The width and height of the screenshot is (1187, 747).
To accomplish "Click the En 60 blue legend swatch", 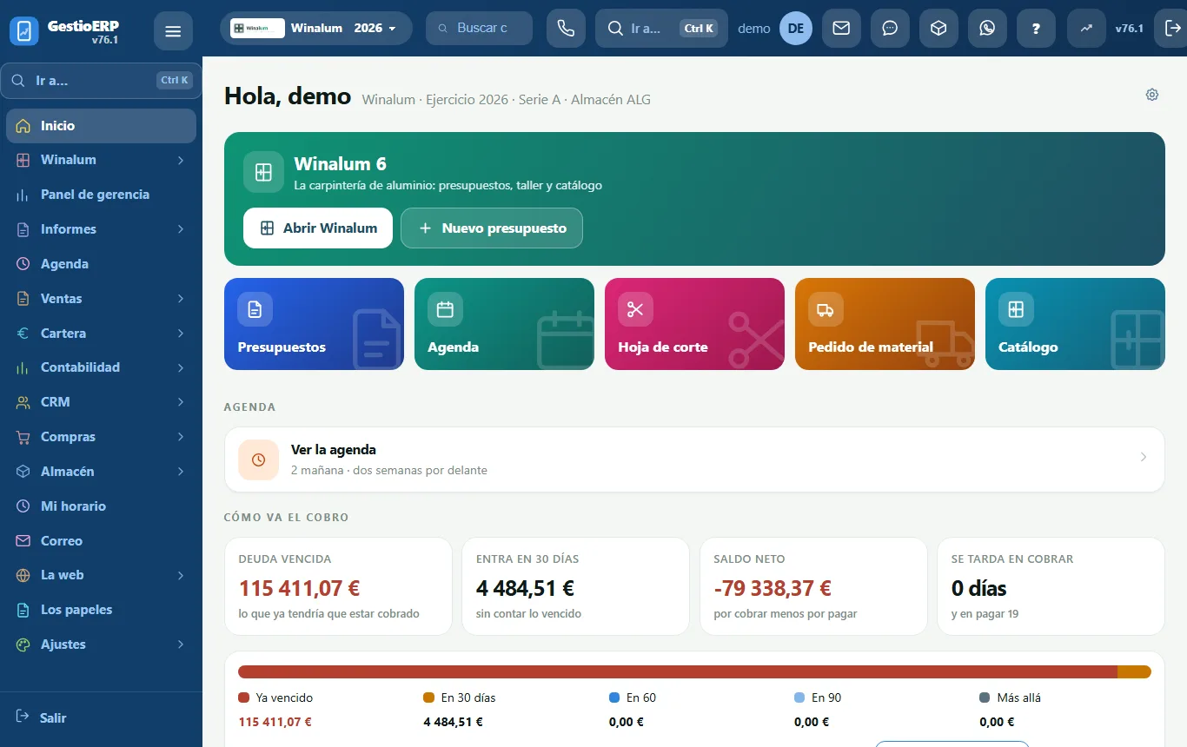I will [x=614, y=697].
